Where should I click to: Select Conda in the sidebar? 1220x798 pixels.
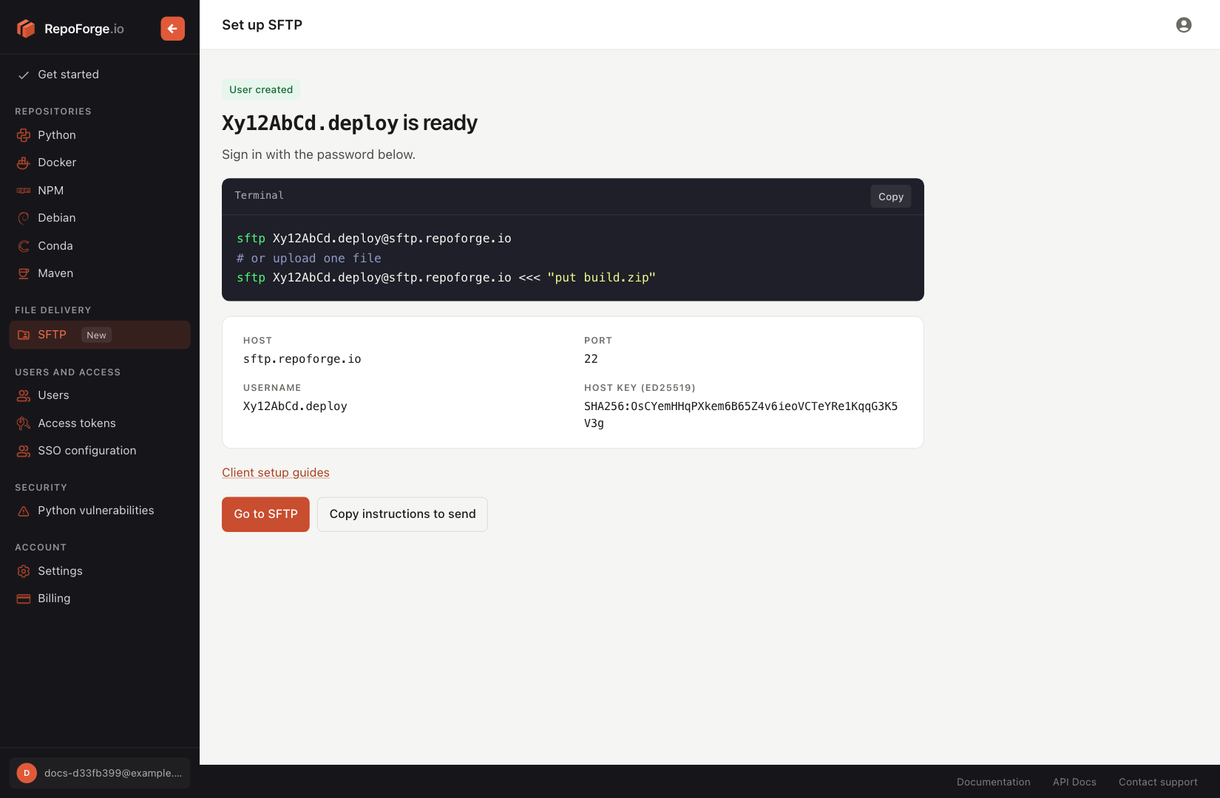100,246
